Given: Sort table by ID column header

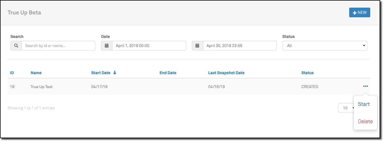Looking at the screenshot, I should [12, 73].
